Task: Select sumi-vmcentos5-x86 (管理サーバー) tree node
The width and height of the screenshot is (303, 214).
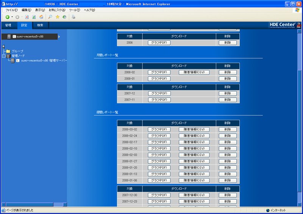Action: 44,60
